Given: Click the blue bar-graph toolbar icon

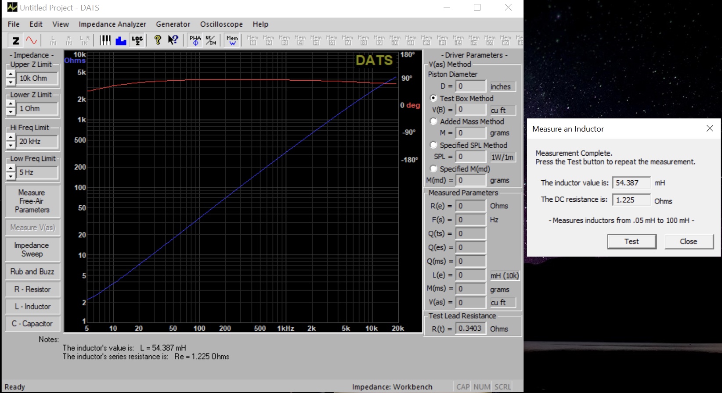Looking at the screenshot, I should click(121, 40).
